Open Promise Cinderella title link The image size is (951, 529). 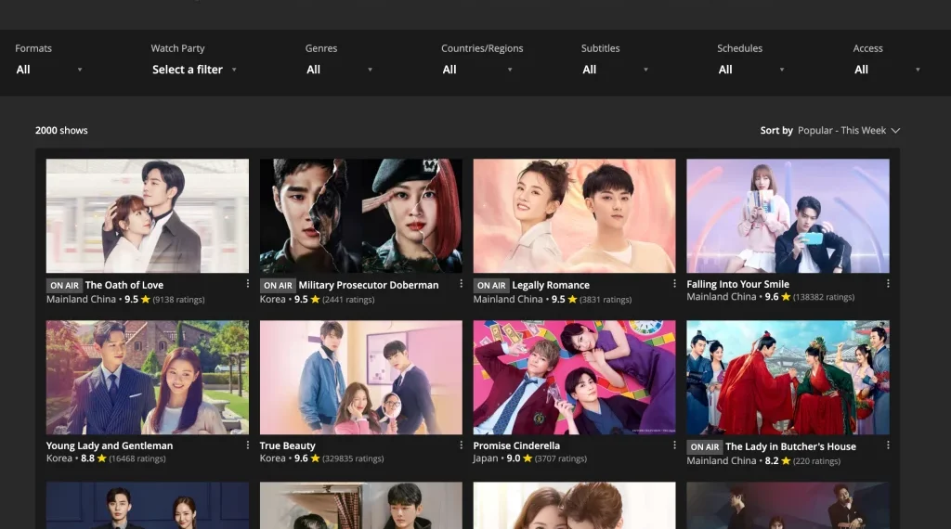pos(516,445)
